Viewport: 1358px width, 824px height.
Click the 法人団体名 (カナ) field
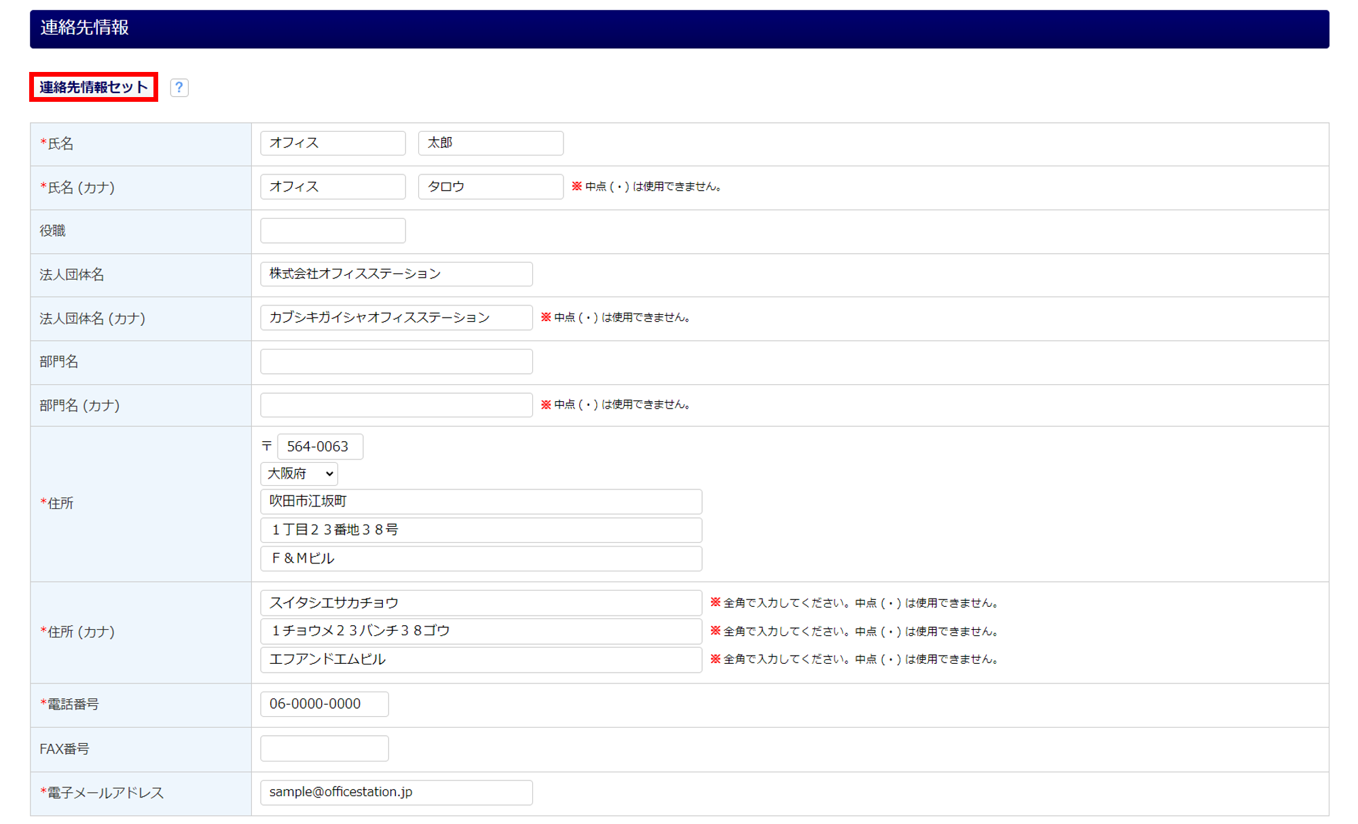click(x=396, y=318)
